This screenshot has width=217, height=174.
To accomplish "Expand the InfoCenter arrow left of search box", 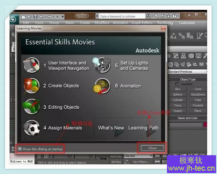I will pos(97,16).
